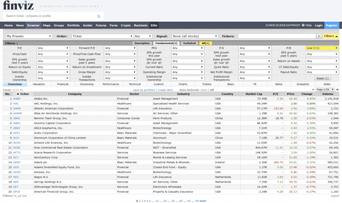Viewport: 342px width, 203px height.
Task: Open the P/B filter dropdown set to Low
Action: (x=322, y=48)
